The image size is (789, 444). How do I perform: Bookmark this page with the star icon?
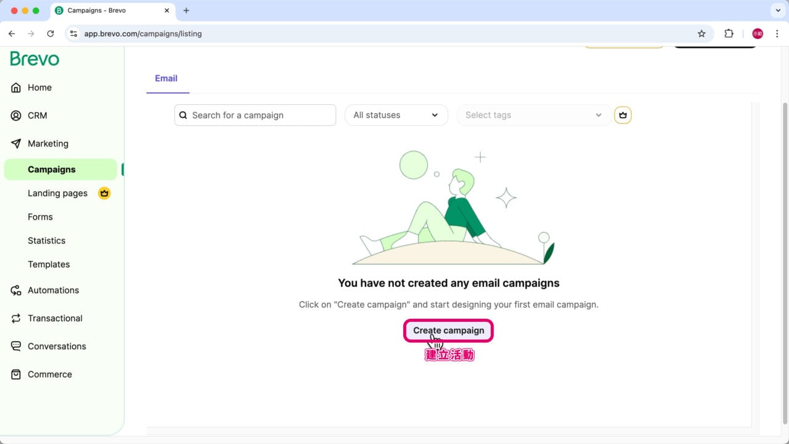click(x=701, y=34)
